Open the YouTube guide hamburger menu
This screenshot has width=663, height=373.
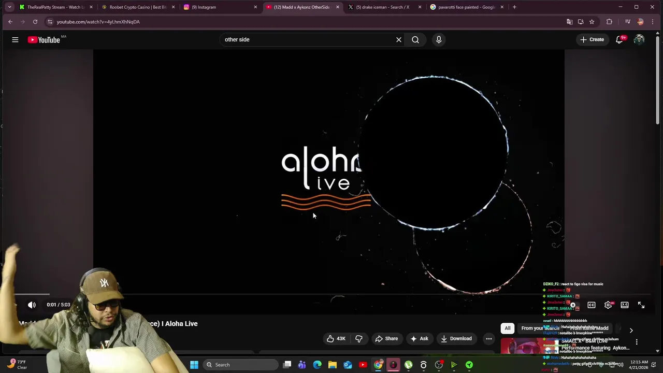(x=15, y=39)
